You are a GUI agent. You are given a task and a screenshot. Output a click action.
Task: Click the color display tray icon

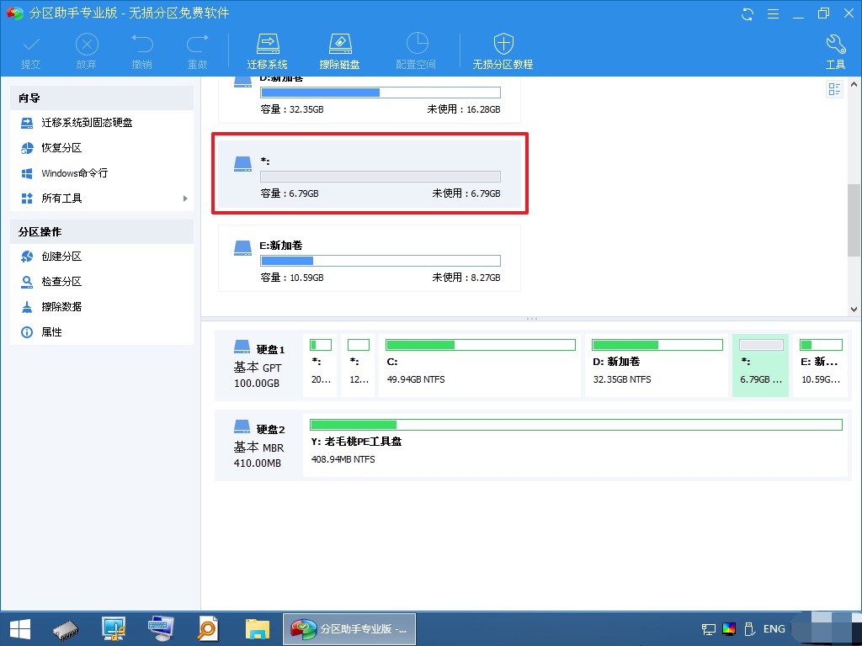[729, 629]
